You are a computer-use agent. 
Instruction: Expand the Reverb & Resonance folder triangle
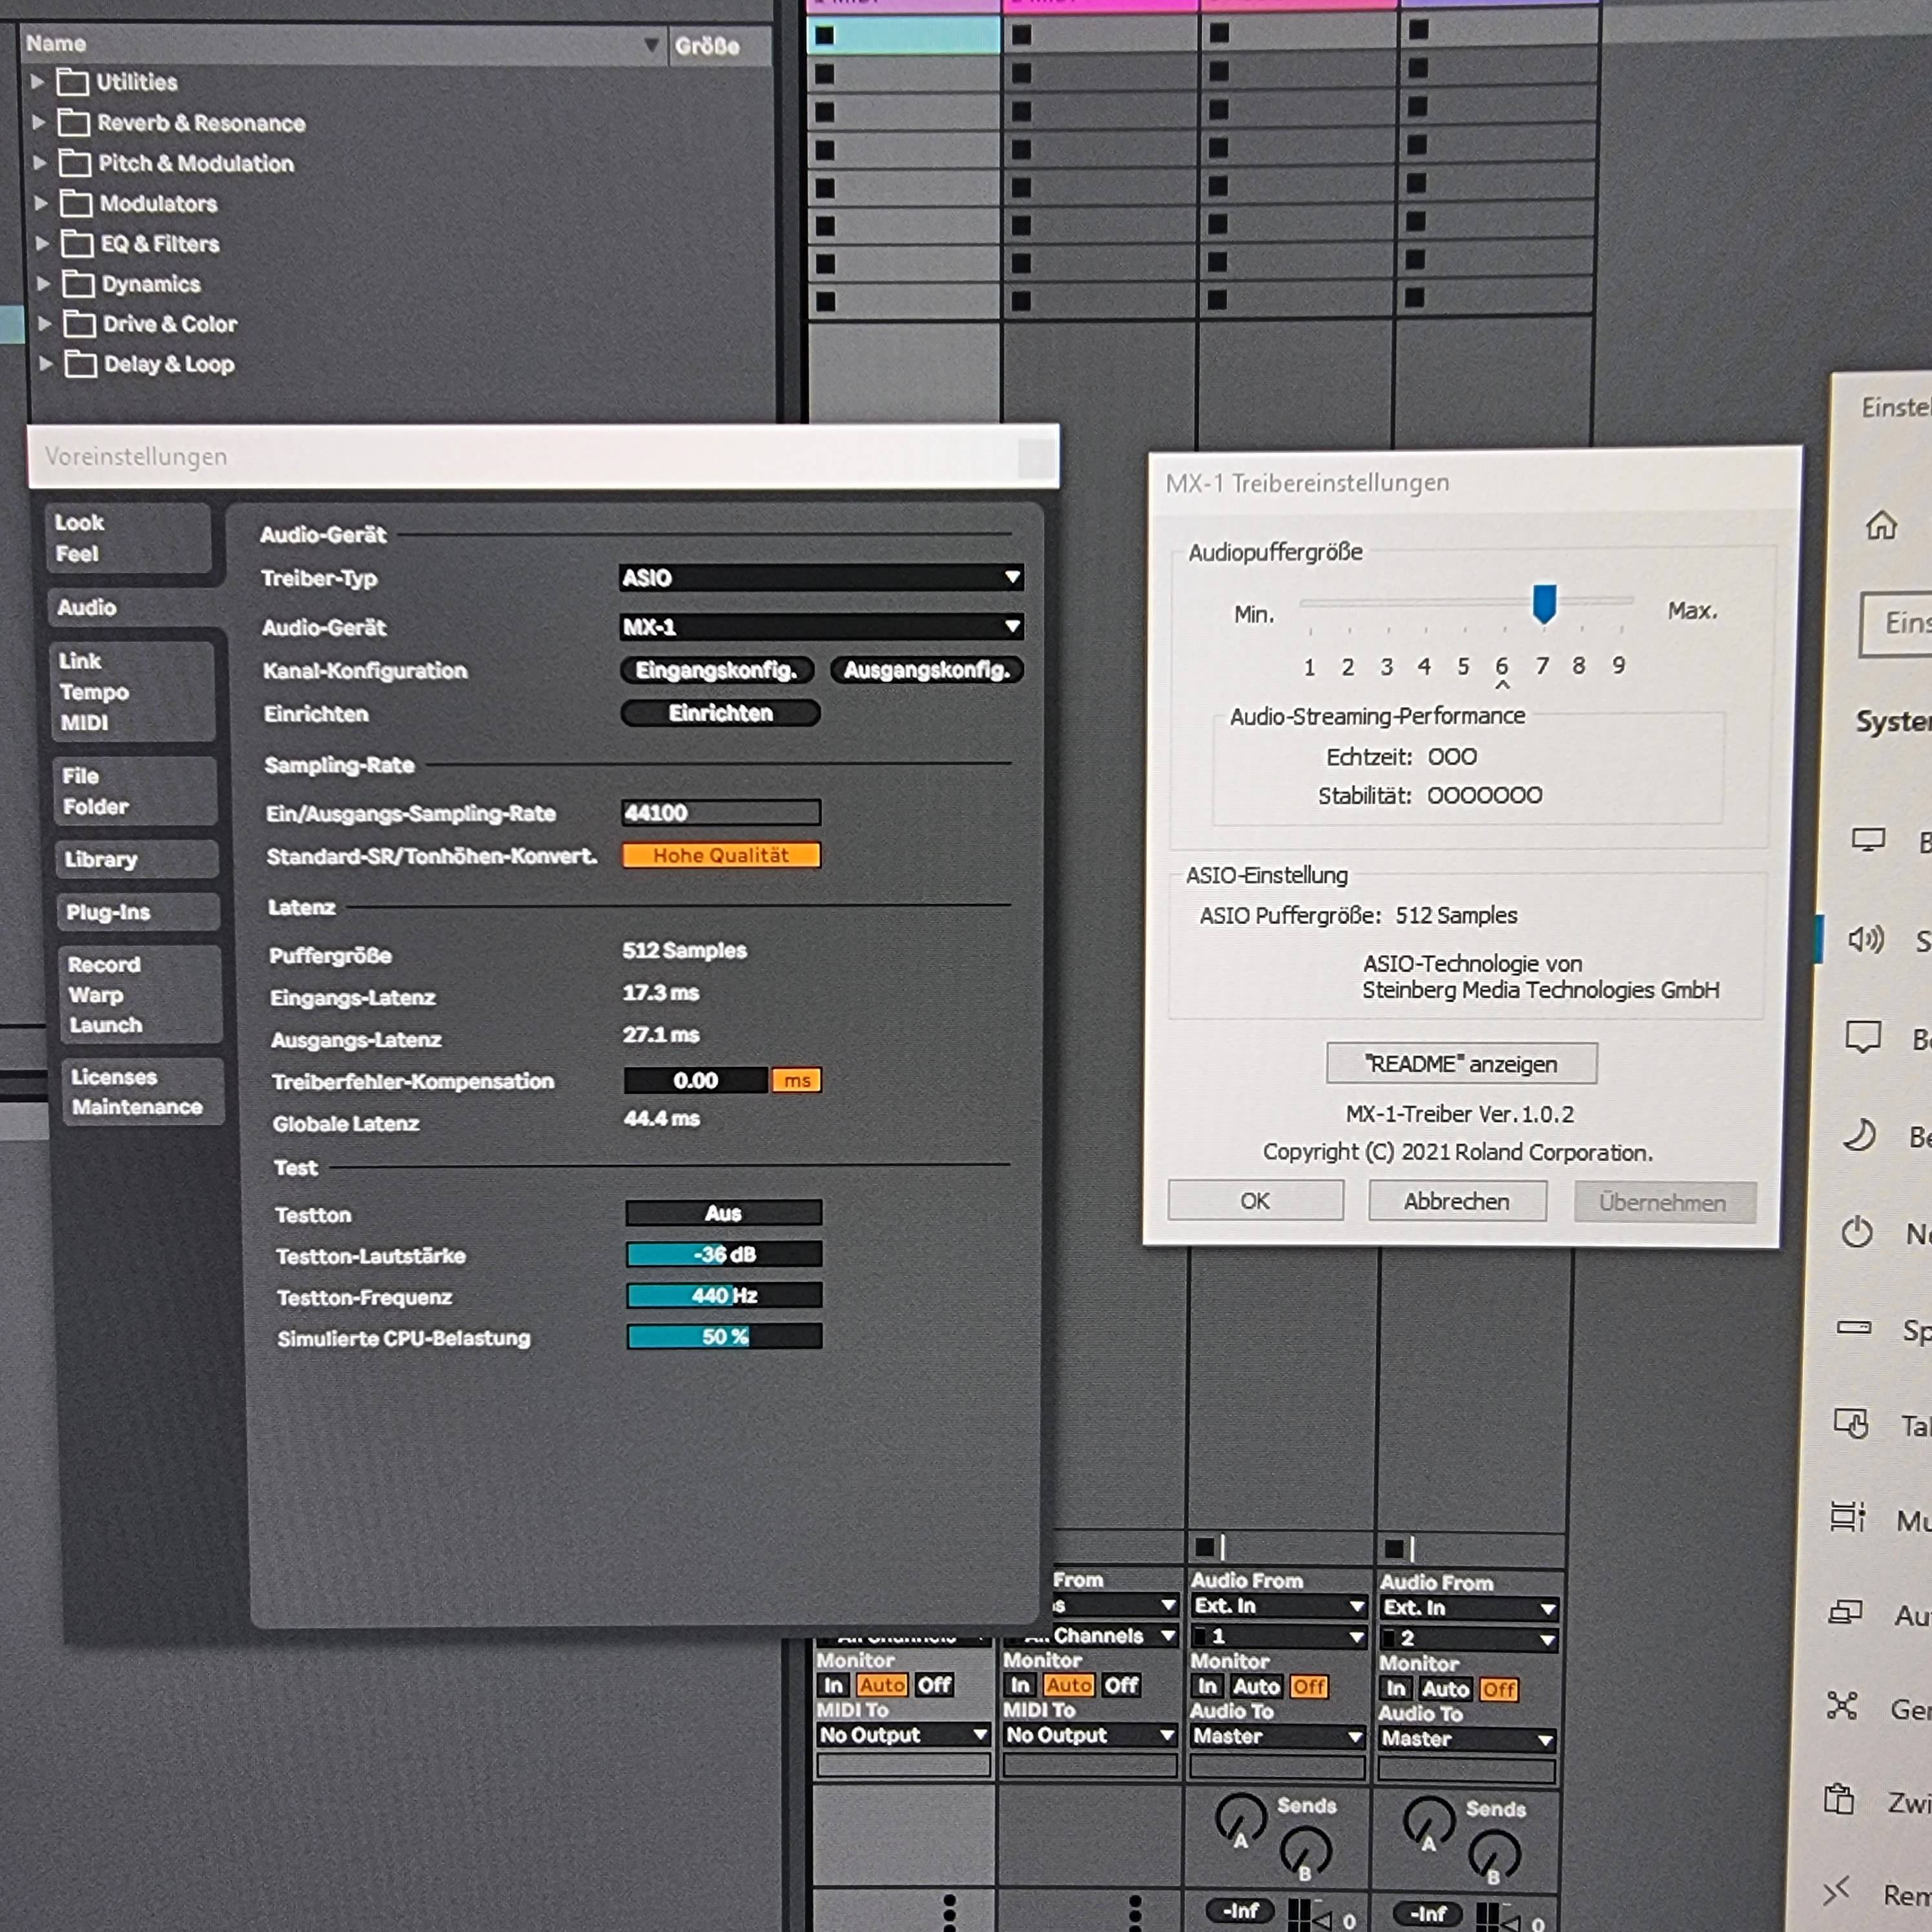pos(38,122)
